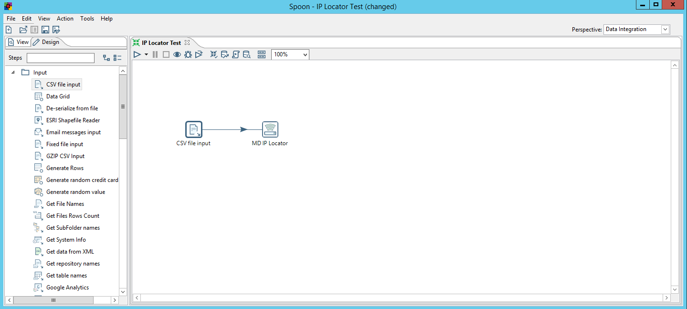687x309 pixels.
Task: Select the CSV file input step on canvas
Action: (193, 129)
